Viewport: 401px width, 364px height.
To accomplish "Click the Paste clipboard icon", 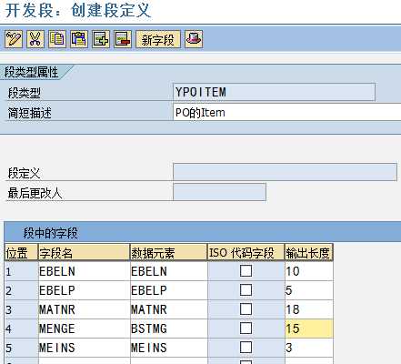I will tap(79, 39).
